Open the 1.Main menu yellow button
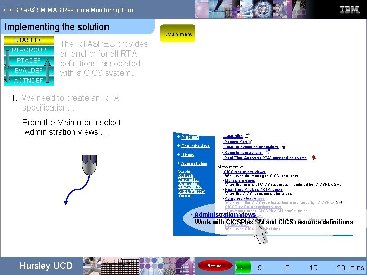Screen dimensions: 367x275 coord(178,34)
